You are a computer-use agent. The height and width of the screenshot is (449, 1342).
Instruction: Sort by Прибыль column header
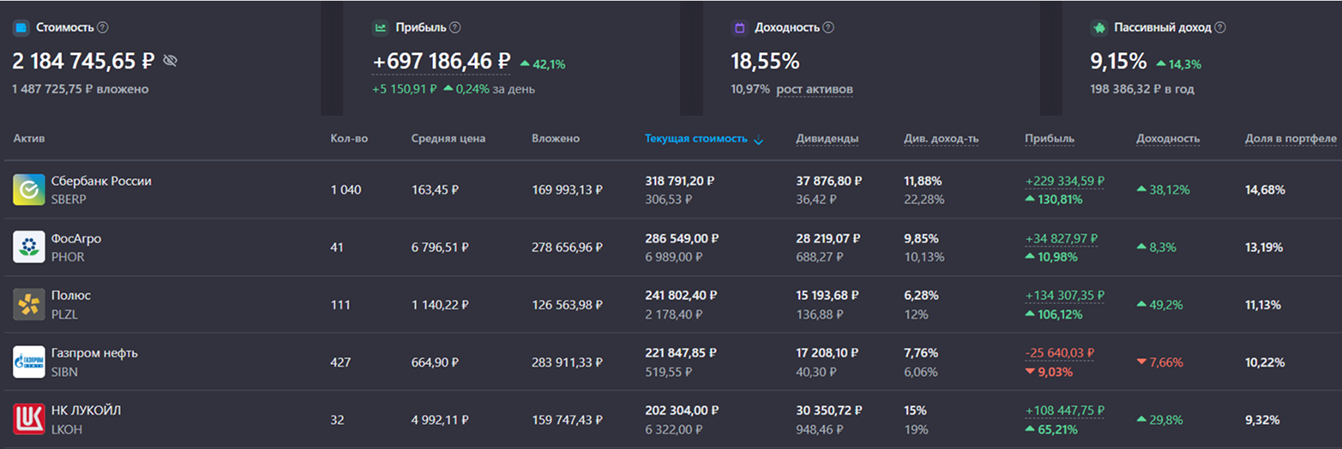click(1050, 139)
